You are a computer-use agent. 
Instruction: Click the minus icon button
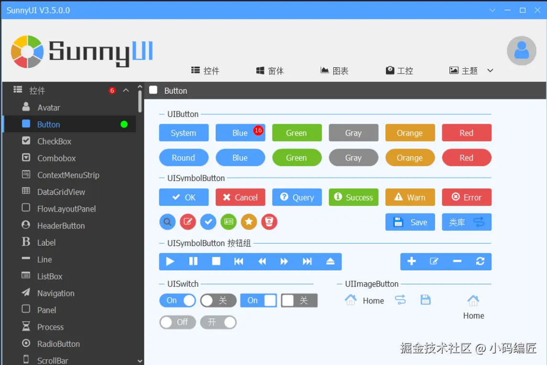coord(457,261)
